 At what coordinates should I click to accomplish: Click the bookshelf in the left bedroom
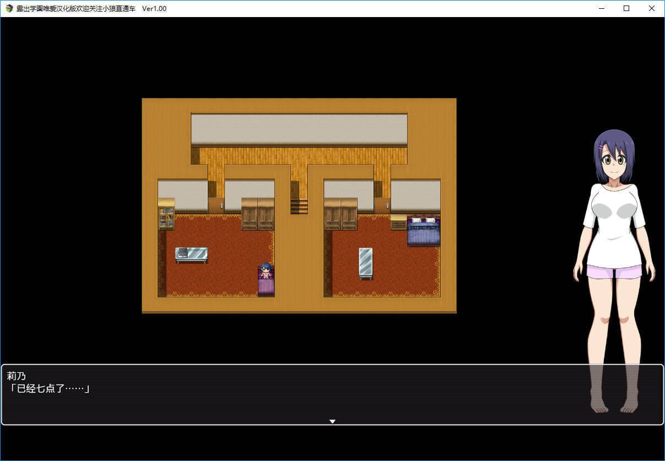[x=166, y=215]
